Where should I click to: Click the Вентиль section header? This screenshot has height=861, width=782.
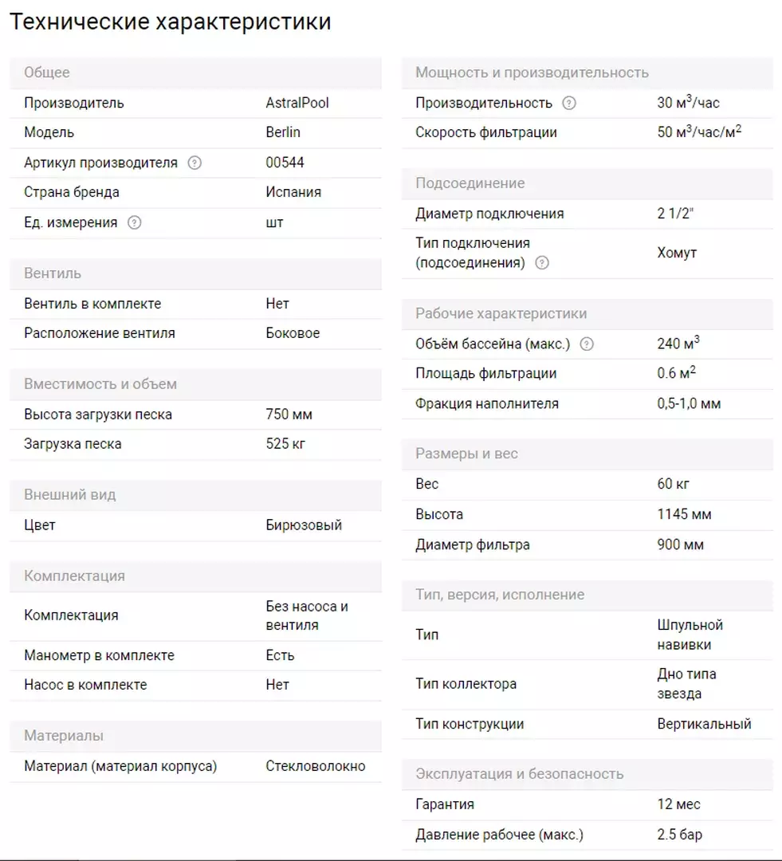(x=195, y=273)
